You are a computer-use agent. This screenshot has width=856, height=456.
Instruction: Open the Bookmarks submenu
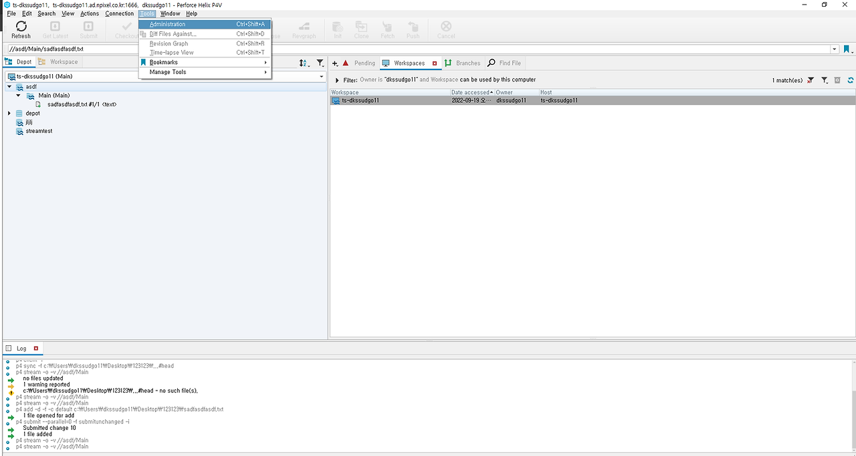[204, 62]
